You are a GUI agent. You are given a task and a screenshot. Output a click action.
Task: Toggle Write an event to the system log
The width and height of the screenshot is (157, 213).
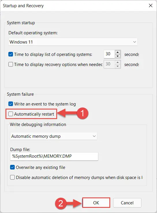point(11,104)
